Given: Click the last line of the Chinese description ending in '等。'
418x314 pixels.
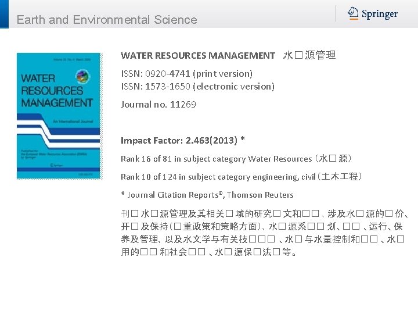Looking at the screenshot, I should [209, 252].
